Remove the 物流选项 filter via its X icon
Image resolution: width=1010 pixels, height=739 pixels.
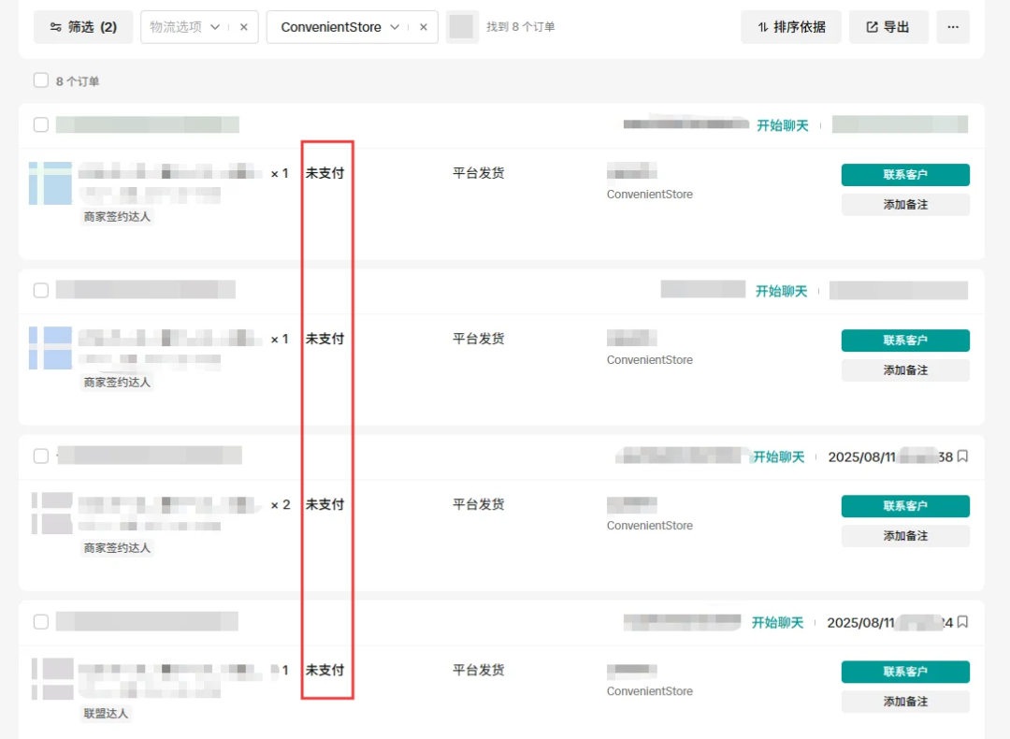[x=243, y=27]
